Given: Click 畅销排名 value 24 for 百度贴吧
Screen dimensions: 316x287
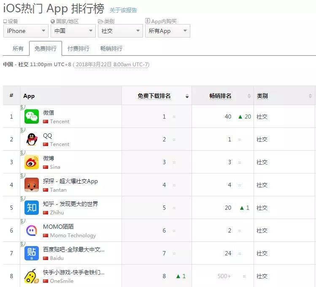Looking at the screenshot, I should click(228, 253).
